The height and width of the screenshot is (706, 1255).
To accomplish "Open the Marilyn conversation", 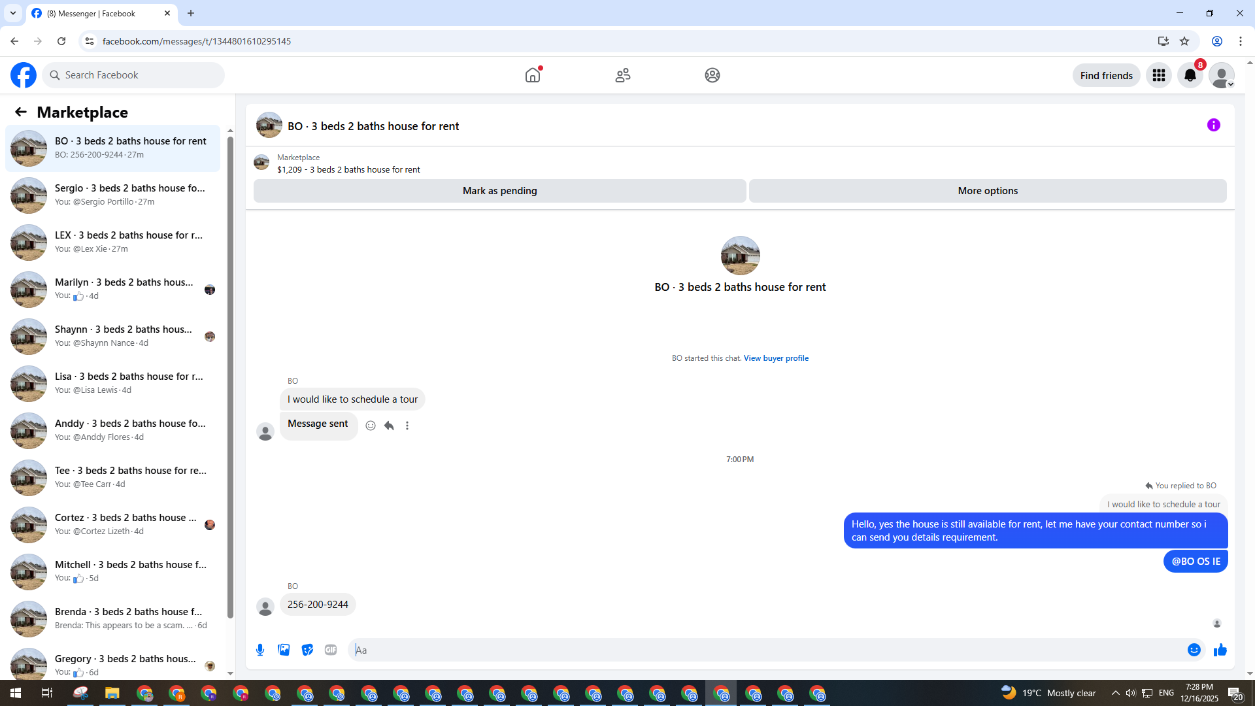I will tap(113, 290).
